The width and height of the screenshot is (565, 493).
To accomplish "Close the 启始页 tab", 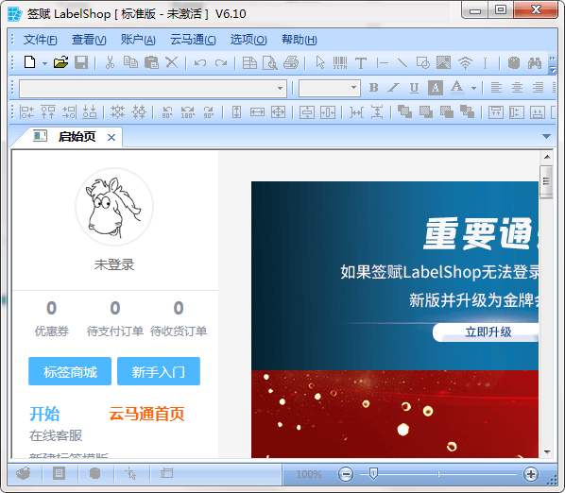I will (111, 137).
